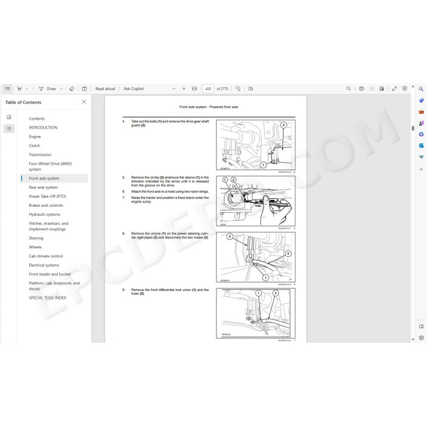The height and width of the screenshot is (427, 427).
Task: Print the PDF document
Action: click(x=361, y=89)
